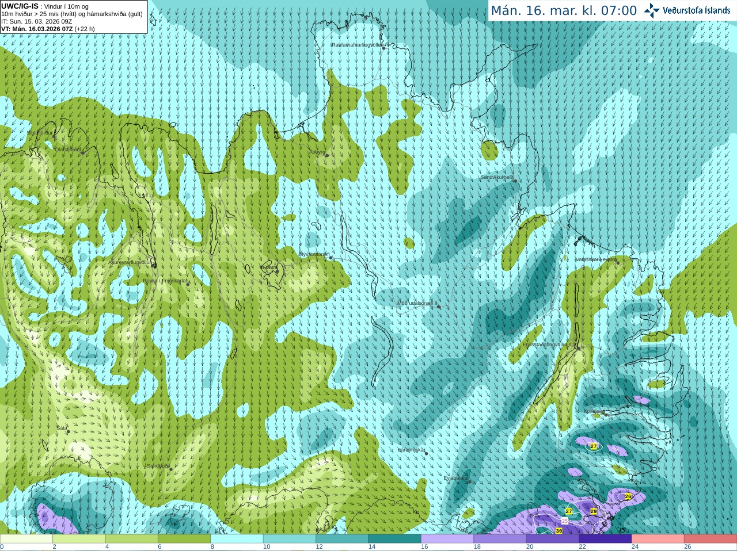Viewport: 737px width, 551px height.
Task: Click the 16–18 m/s lavender swatch
Action: [x=447, y=539]
